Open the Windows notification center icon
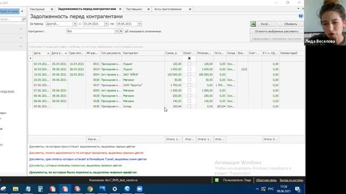Viewport: 346px width, 194px height. pyautogui.click(x=297, y=189)
